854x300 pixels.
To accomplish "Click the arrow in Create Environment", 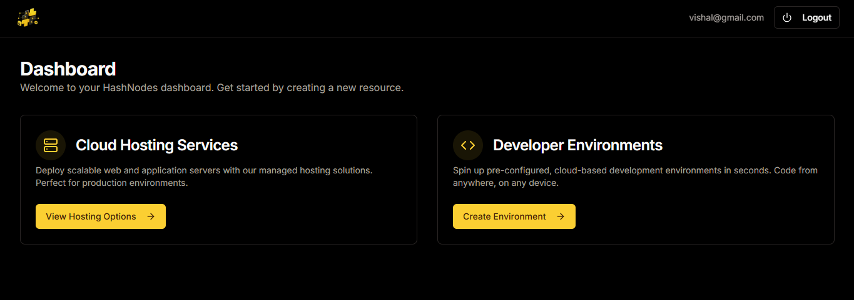I will pos(561,216).
